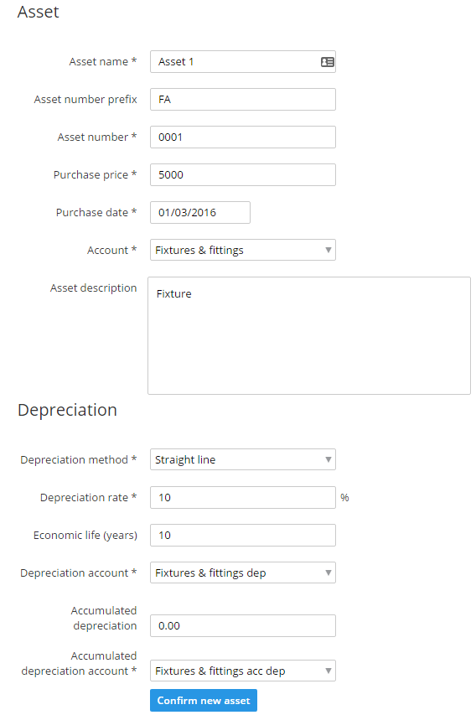This screenshot has height=715, width=476.
Task: Click the Asset number prefix field
Action: coord(243,100)
